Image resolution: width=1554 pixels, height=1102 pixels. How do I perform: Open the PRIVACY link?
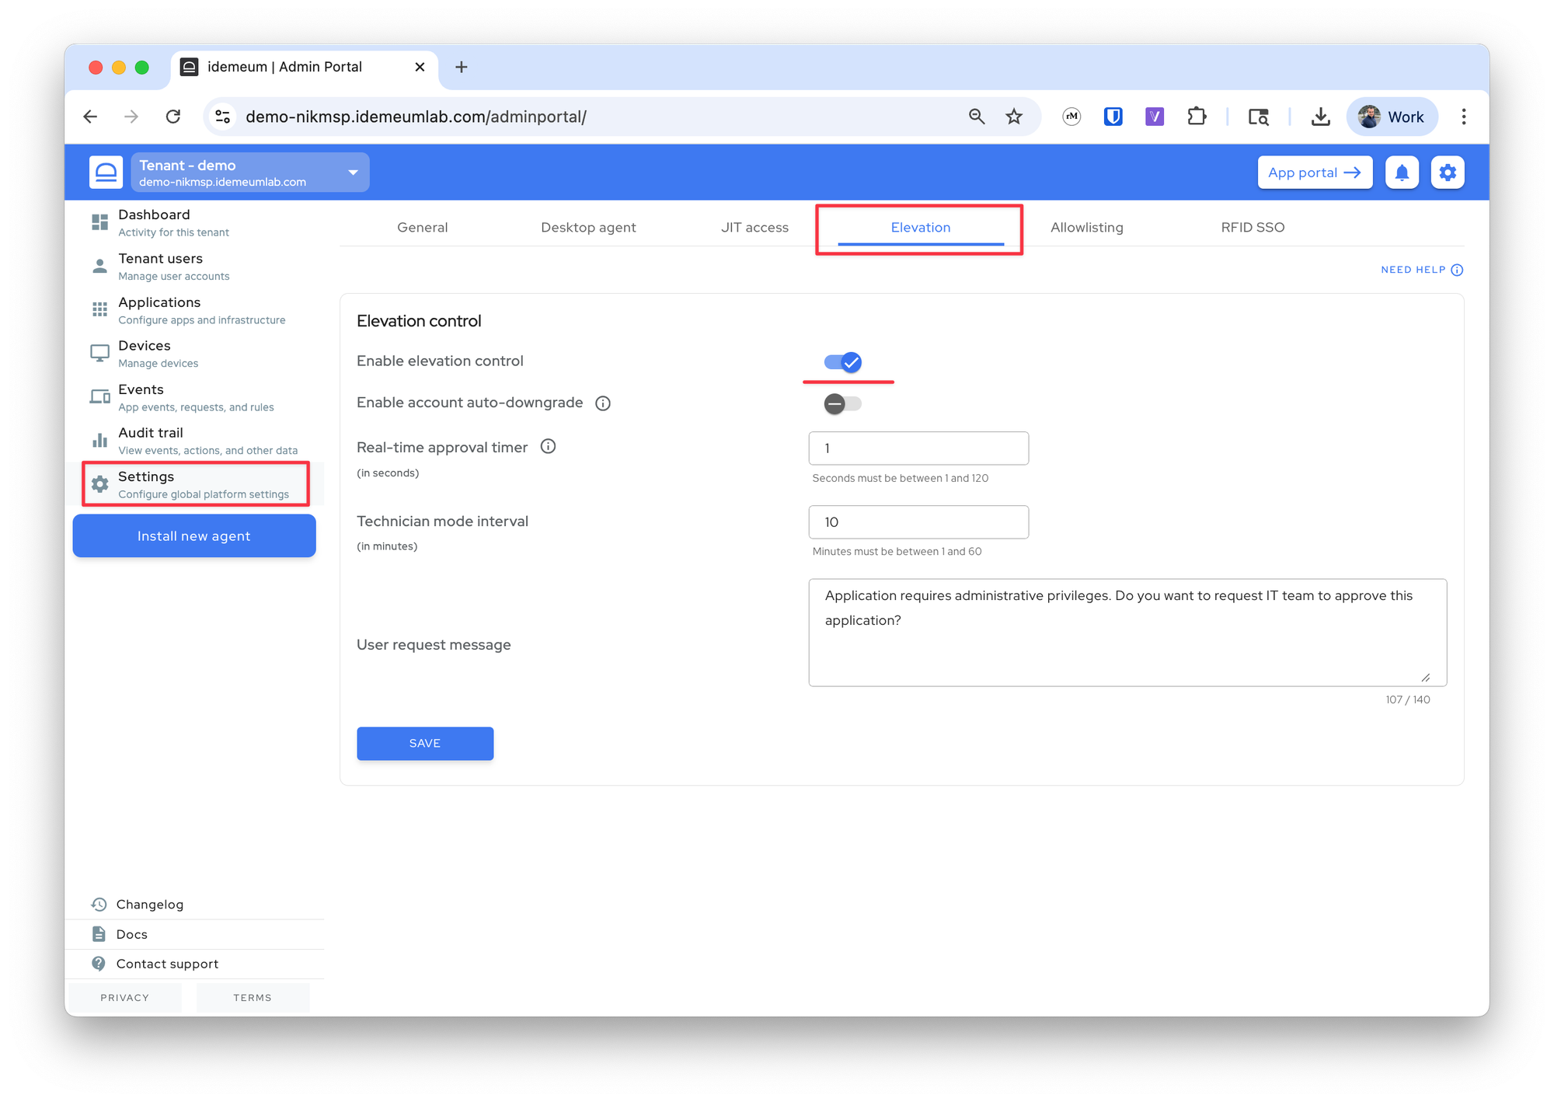coord(124,998)
